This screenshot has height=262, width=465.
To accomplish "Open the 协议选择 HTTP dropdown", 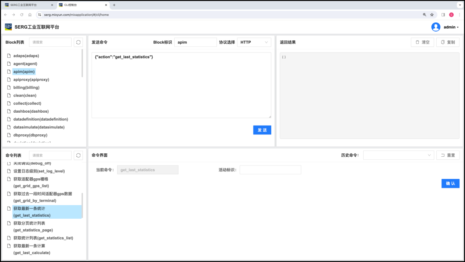I will click(254, 42).
